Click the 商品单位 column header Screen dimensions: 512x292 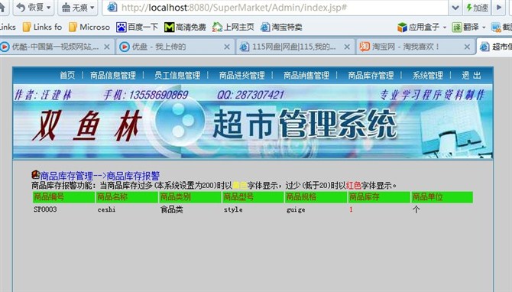pyautogui.click(x=442, y=197)
